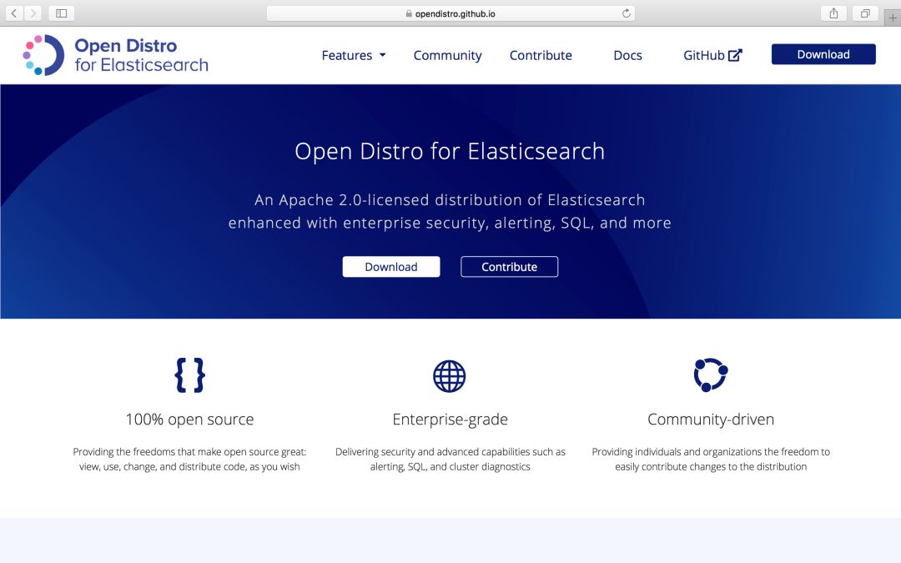The width and height of the screenshot is (901, 563).
Task: Toggle the Safari sidebar button
Action: (62, 13)
